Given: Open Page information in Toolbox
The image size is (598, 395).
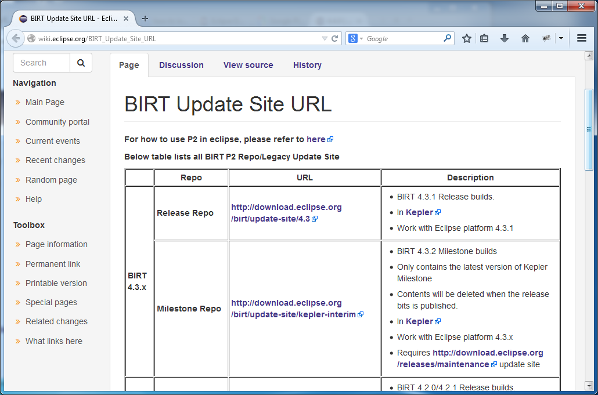Looking at the screenshot, I should tap(56, 244).
